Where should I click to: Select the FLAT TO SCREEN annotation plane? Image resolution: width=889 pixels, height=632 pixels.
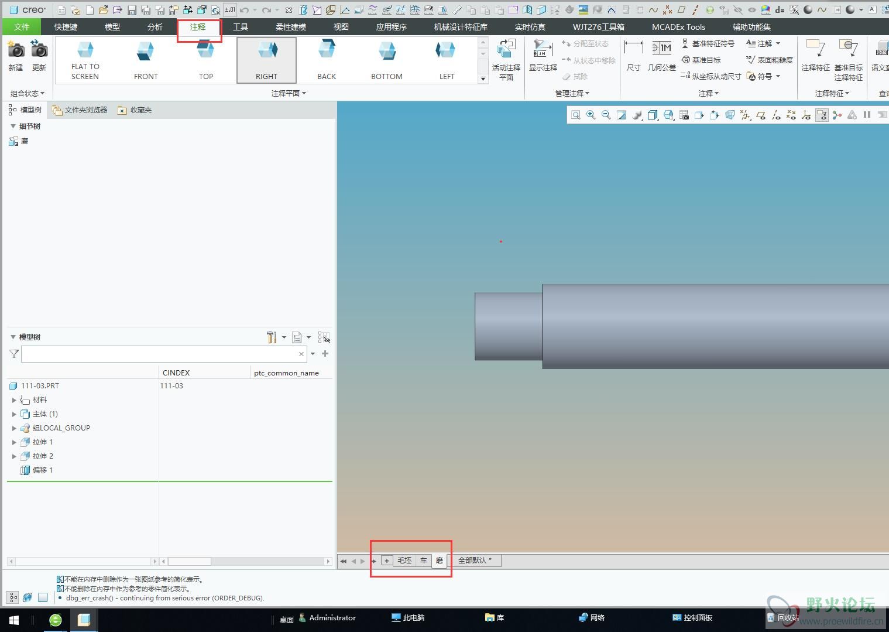85,60
